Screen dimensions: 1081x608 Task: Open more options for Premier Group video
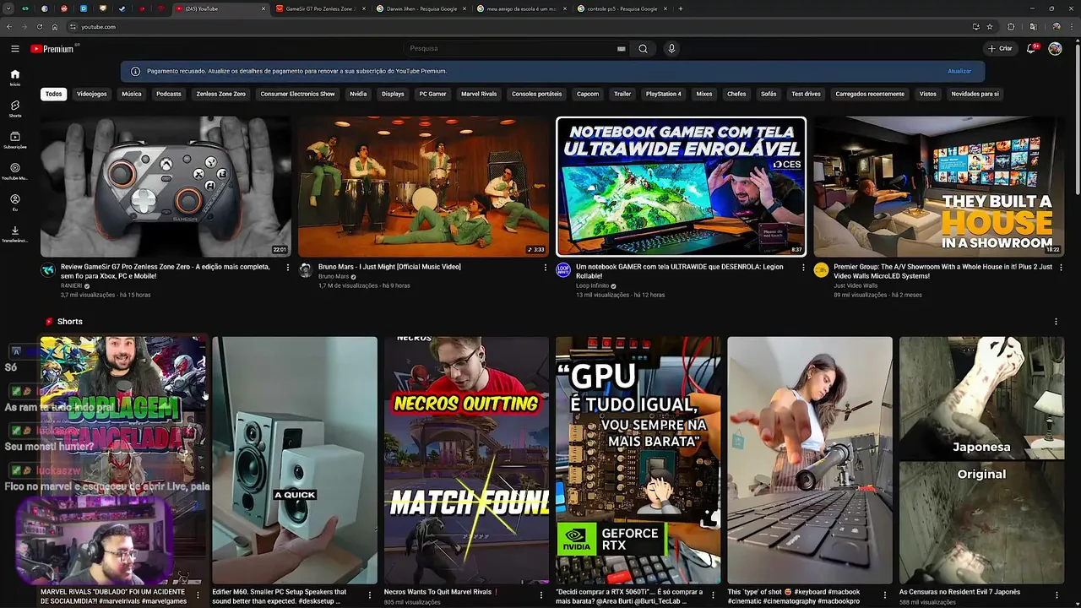(1061, 268)
